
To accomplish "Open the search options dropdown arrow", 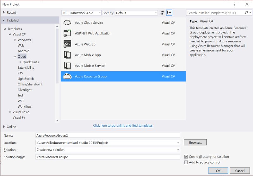I will click(250, 13).
